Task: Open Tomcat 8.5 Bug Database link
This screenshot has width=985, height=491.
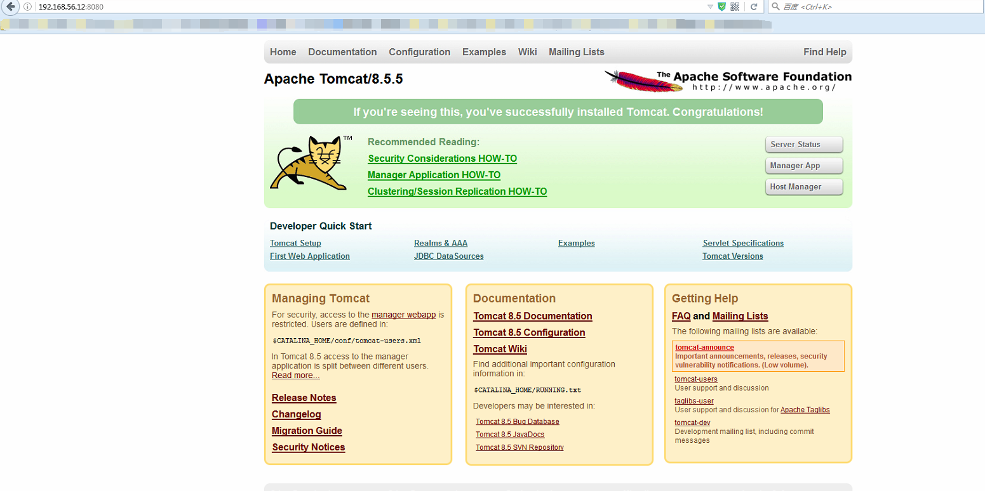Action: coord(518,421)
